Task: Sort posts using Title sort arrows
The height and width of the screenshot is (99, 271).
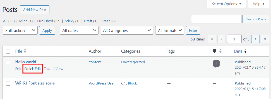Action: coord(25,51)
